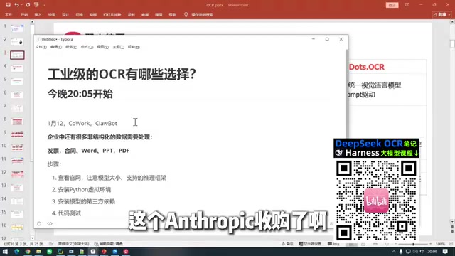
Task: Click the 操作说明搜索 search box
Action: 199,14
